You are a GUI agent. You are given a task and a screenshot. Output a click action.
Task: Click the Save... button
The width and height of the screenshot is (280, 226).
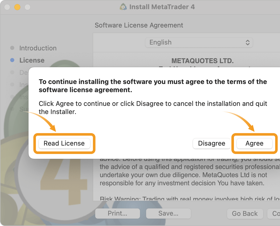pyautogui.click(x=169, y=213)
